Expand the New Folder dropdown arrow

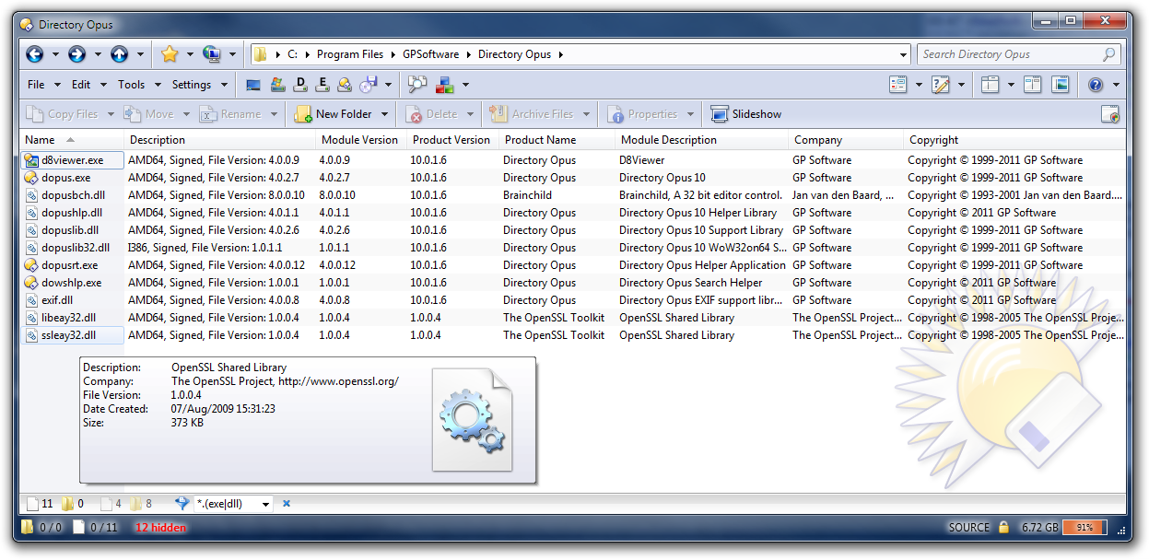(385, 114)
